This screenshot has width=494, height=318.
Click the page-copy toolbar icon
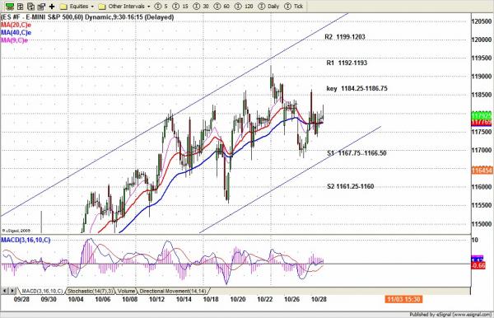(x=31, y=6)
